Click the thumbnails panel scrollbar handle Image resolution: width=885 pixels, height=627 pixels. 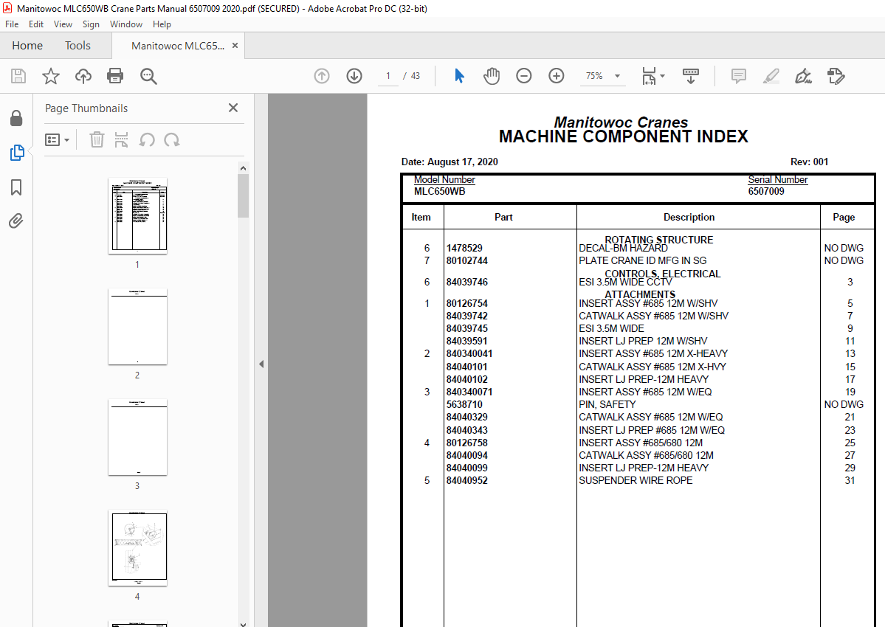(x=244, y=195)
